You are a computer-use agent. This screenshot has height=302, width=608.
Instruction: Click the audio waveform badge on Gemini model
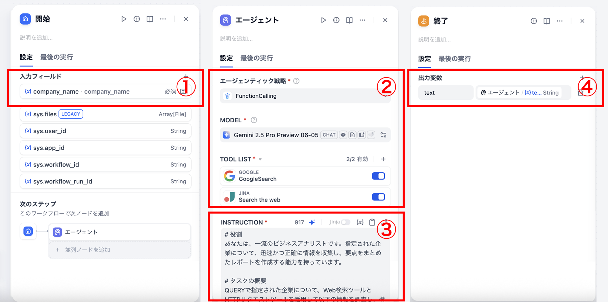371,135
